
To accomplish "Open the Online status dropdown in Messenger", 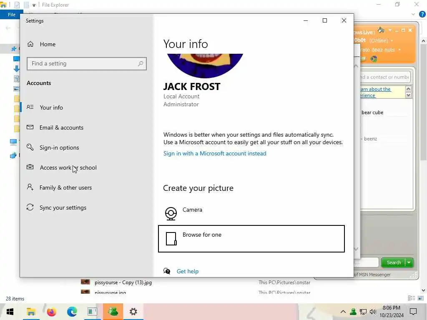I will tap(392, 40).
